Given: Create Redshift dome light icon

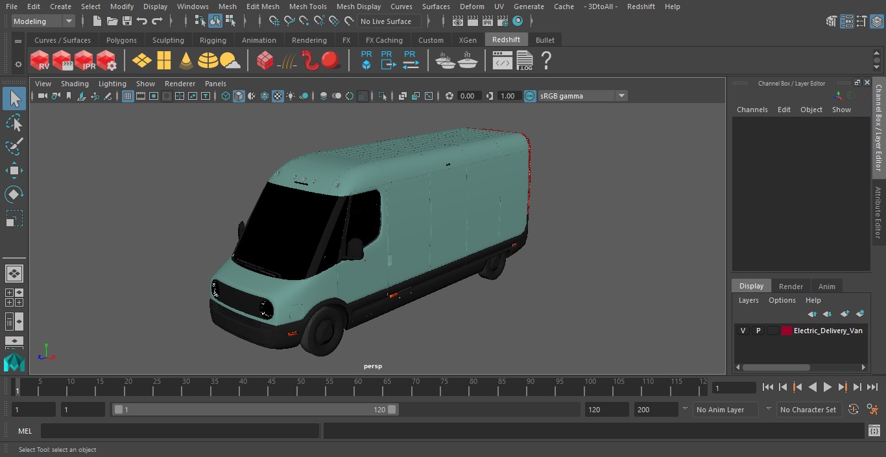Looking at the screenshot, I should point(208,61).
